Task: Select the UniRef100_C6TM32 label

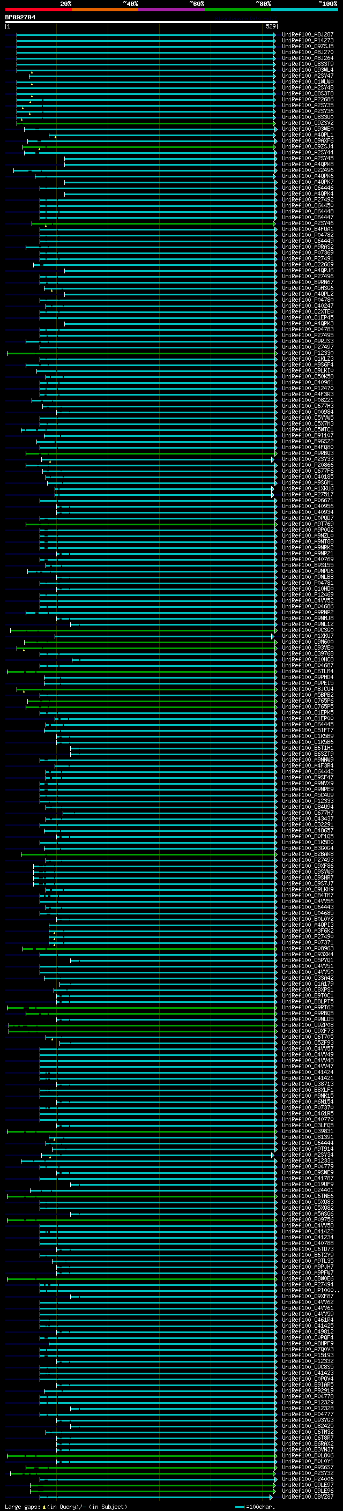Action: (x=308, y=1432)
